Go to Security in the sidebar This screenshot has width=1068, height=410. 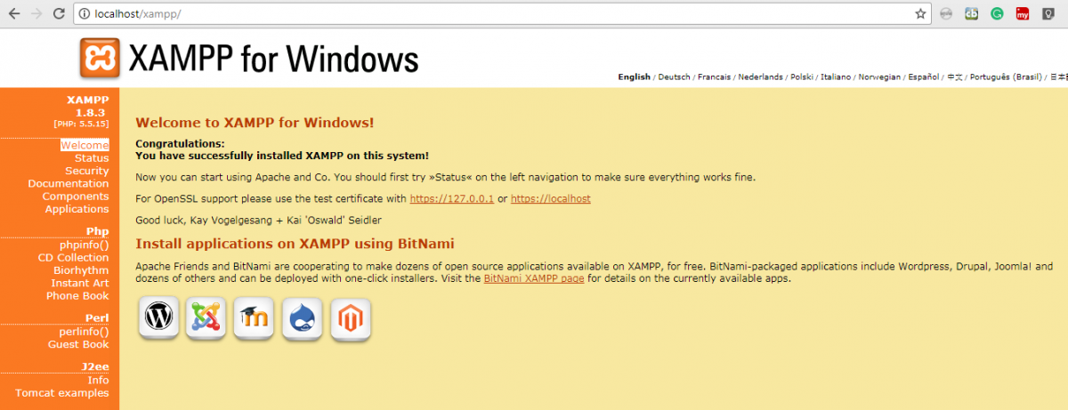[x=87, y=171]
